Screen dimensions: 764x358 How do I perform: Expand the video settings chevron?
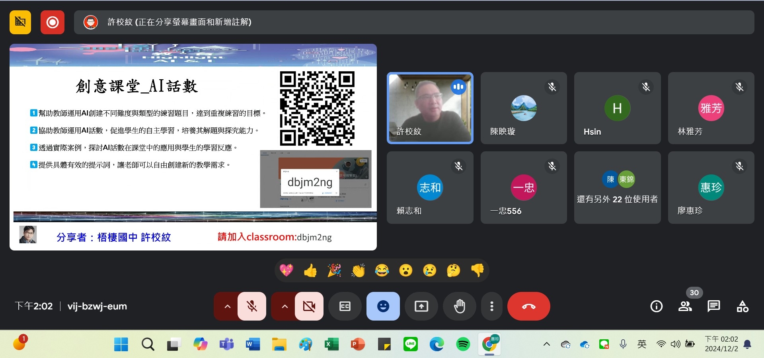click(x=285, y=306)
